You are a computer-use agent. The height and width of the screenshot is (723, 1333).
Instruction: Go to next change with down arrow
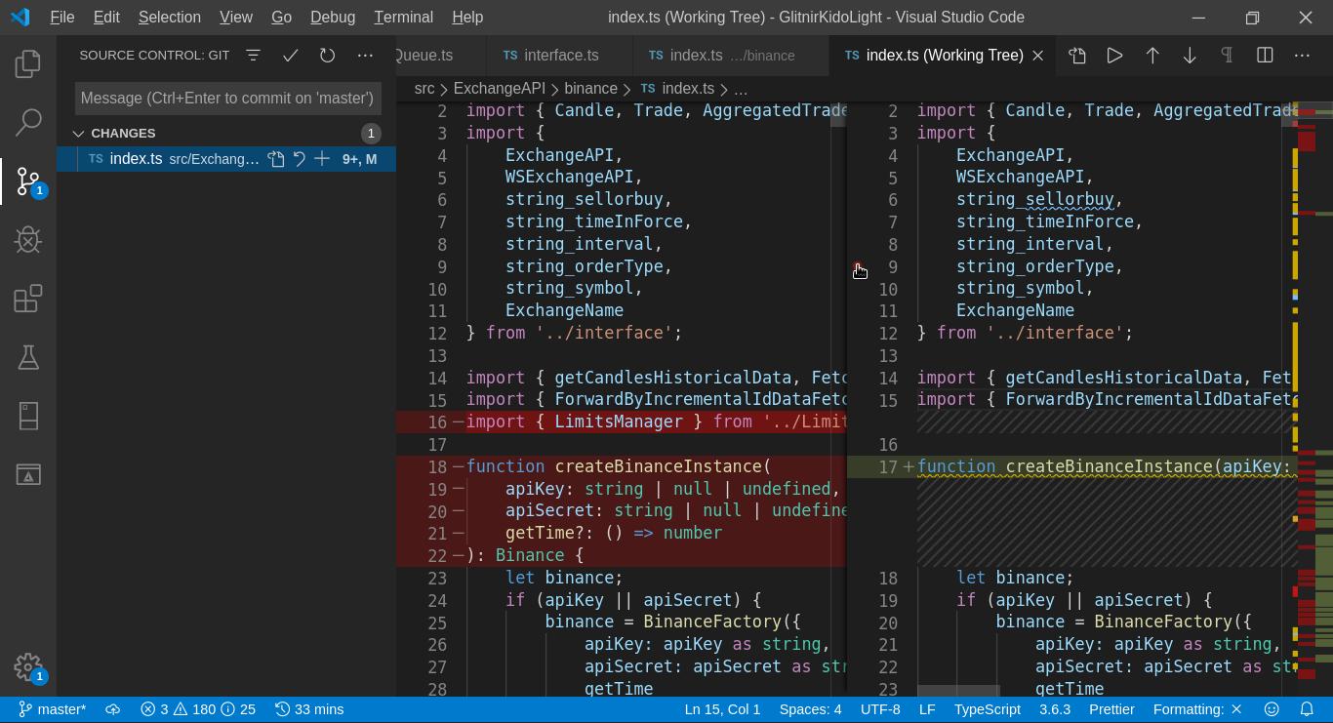(x=1190, y=56)
